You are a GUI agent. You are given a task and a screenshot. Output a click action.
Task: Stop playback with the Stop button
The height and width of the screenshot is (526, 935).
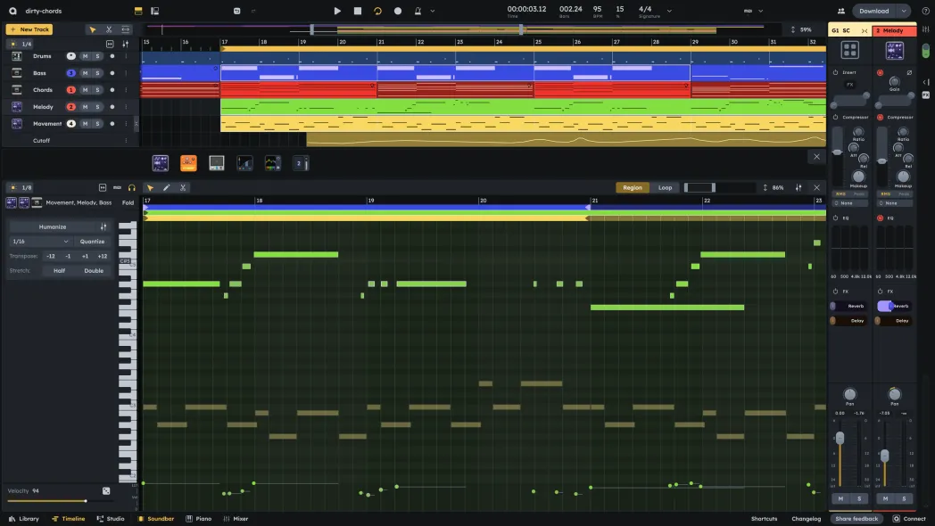[357, 11]
